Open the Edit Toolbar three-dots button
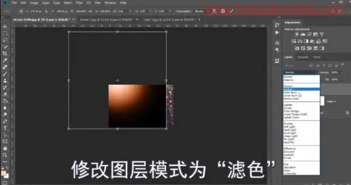The width and height of the screenshot is (351, 185). tap(4, 162)
